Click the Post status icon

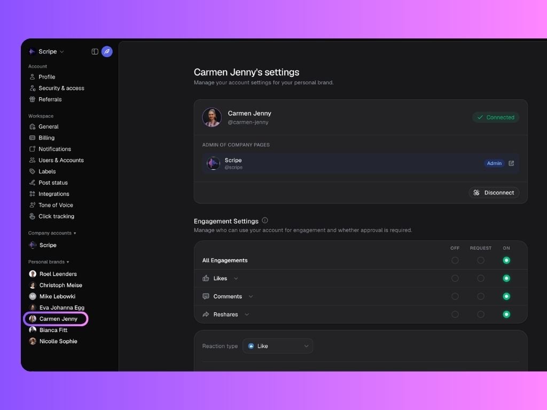(x=32, y=183)
